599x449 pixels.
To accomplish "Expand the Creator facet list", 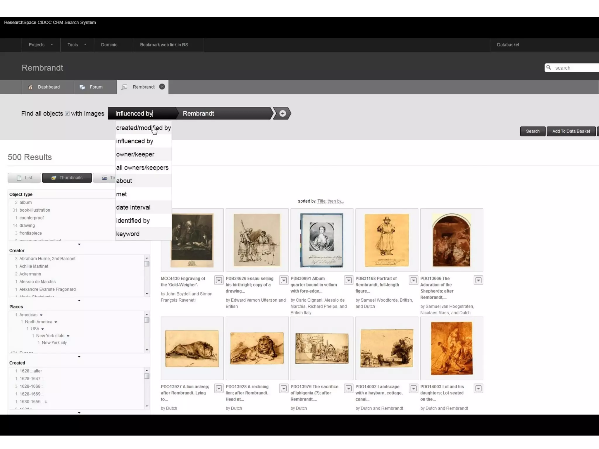I will pos(79,301).
